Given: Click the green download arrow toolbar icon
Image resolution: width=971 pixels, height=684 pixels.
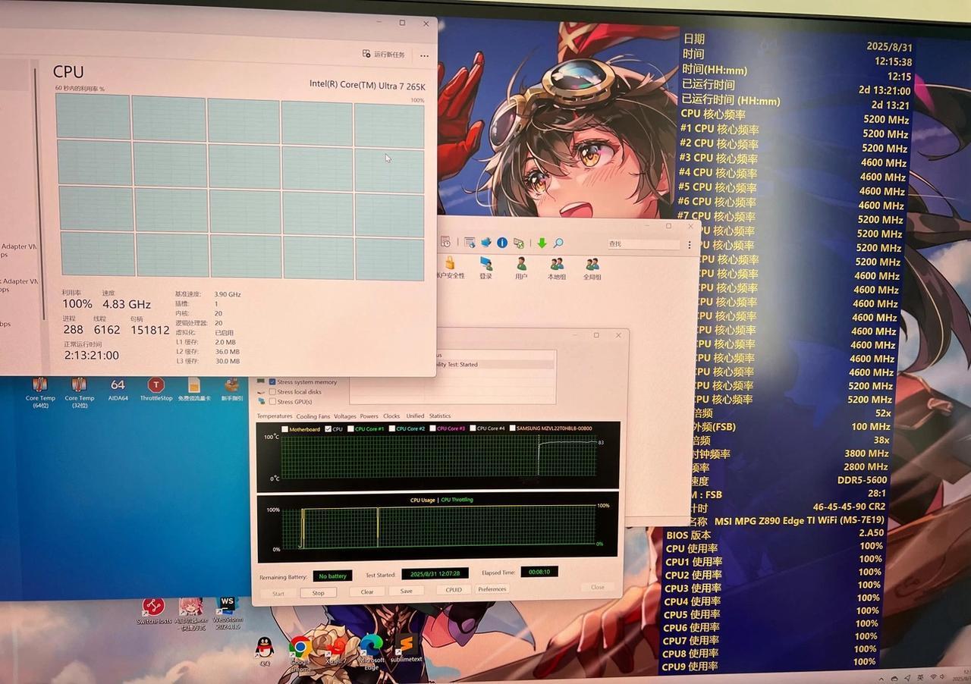Looking at the screenshot, I should pos(542,243).
